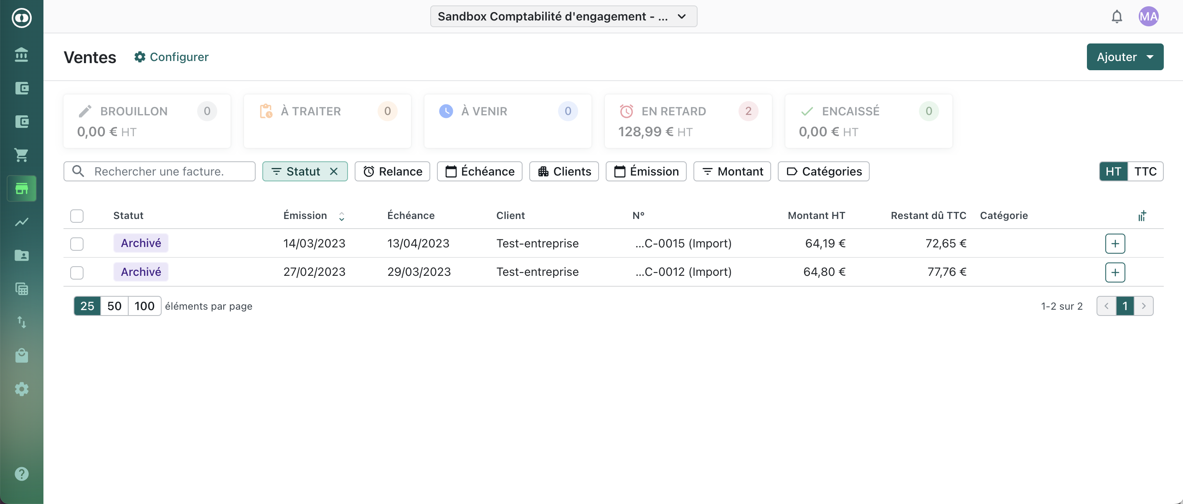
Task: Click the invoice search field
Action: click(165, 171)
